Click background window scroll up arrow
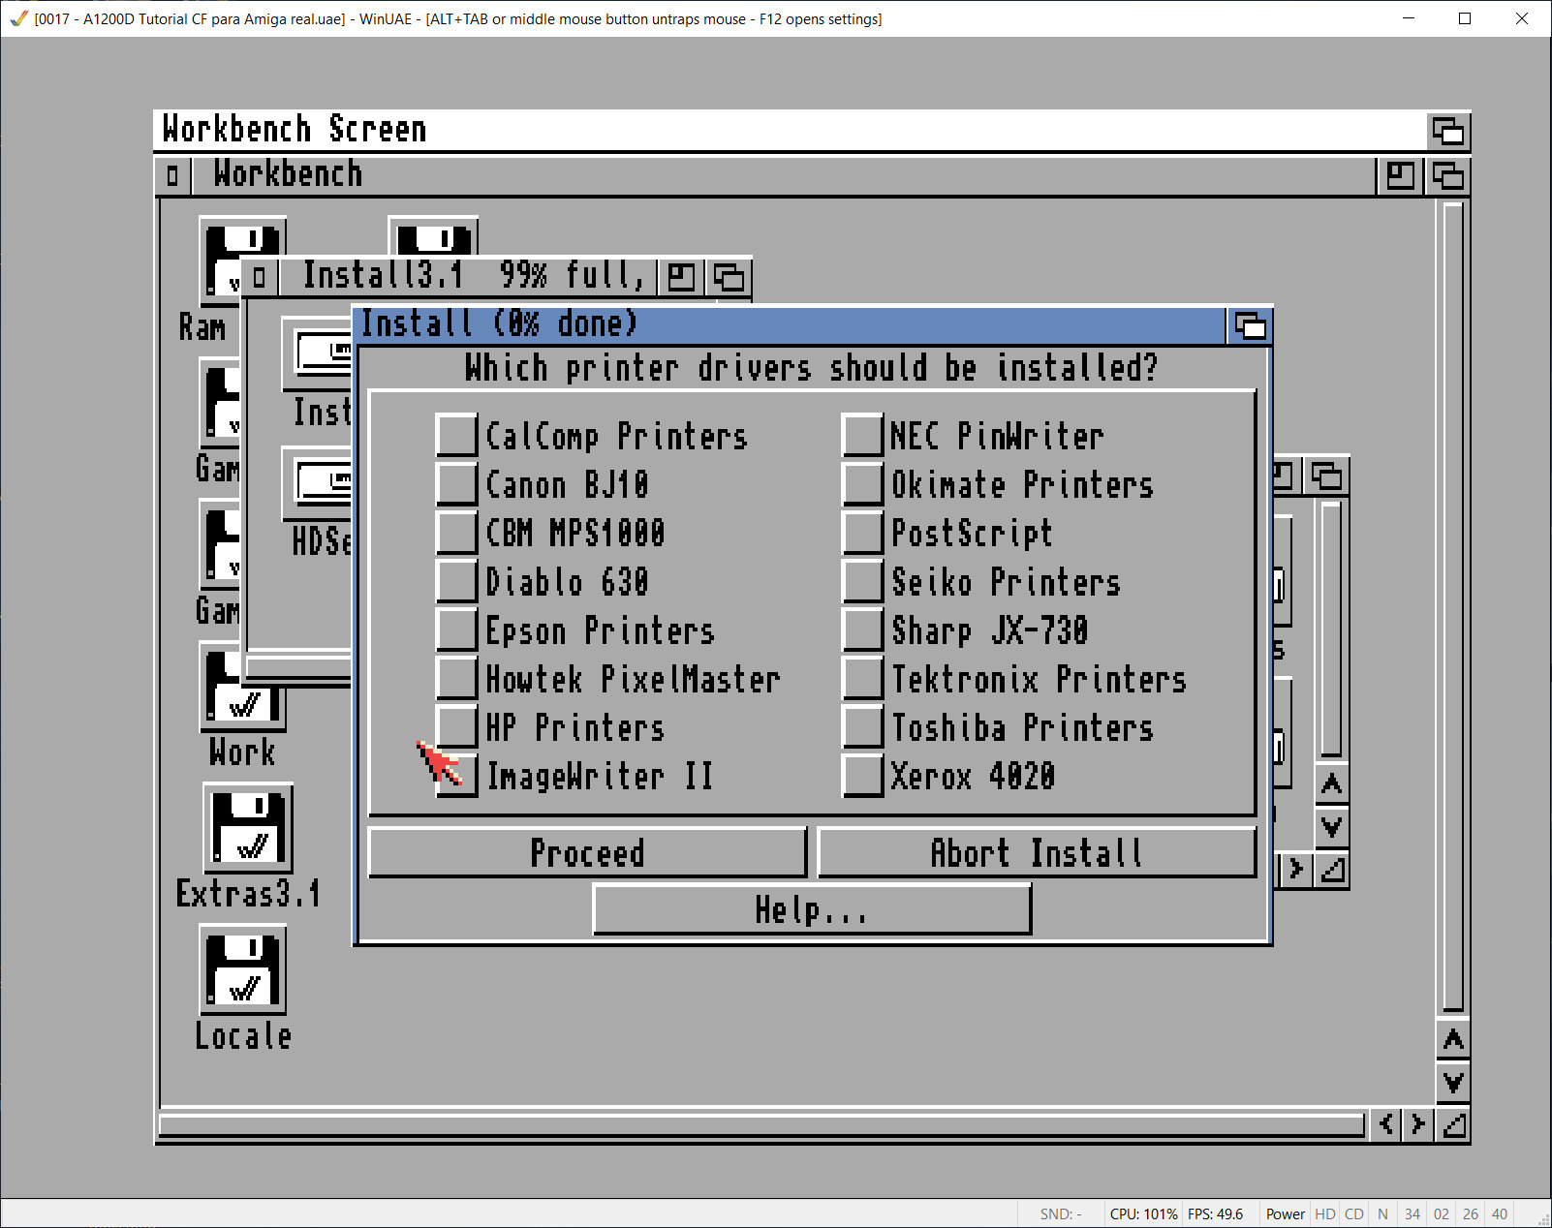 pyautogui.click(x=1332, y=784)
